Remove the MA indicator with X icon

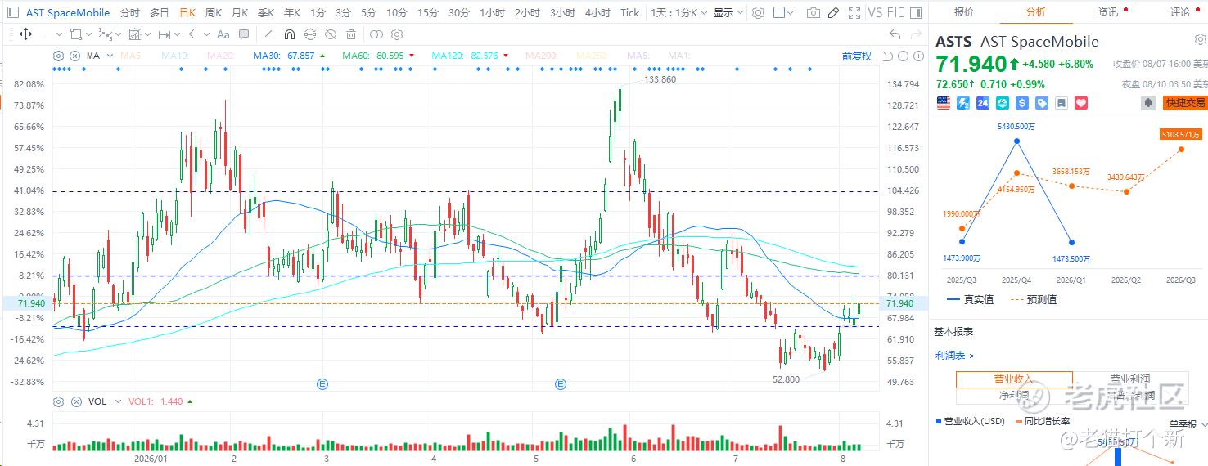coord(74,56)
